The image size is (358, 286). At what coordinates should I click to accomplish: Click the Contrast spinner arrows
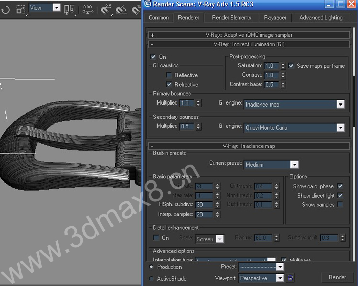click(x=283, y=75)
